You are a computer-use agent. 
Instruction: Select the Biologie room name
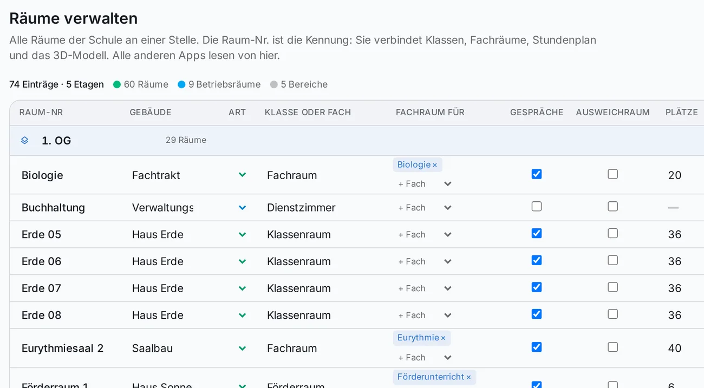[42, 175]
